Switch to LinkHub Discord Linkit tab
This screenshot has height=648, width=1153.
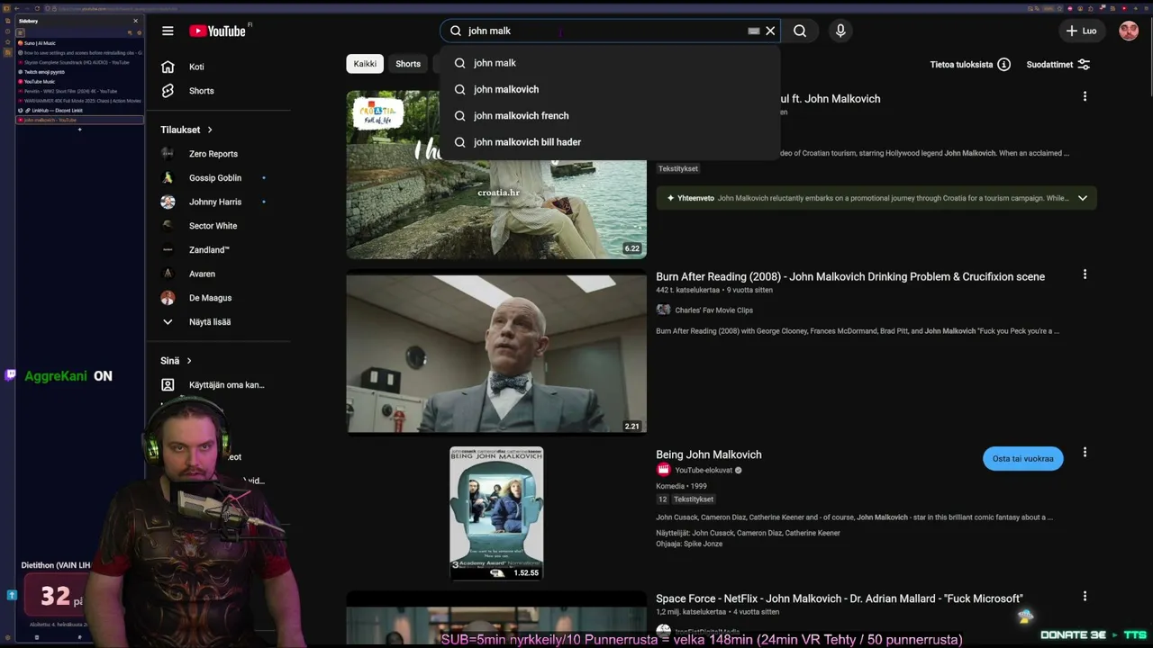[x=79, y=111]
